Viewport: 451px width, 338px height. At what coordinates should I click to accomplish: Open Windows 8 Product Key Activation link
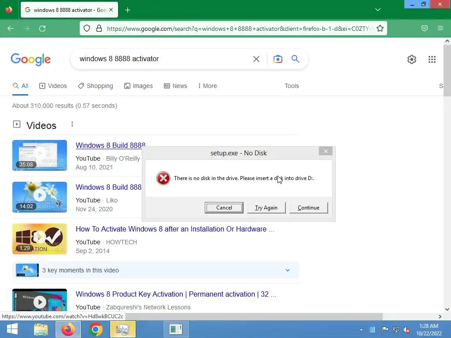coord(176,294)
